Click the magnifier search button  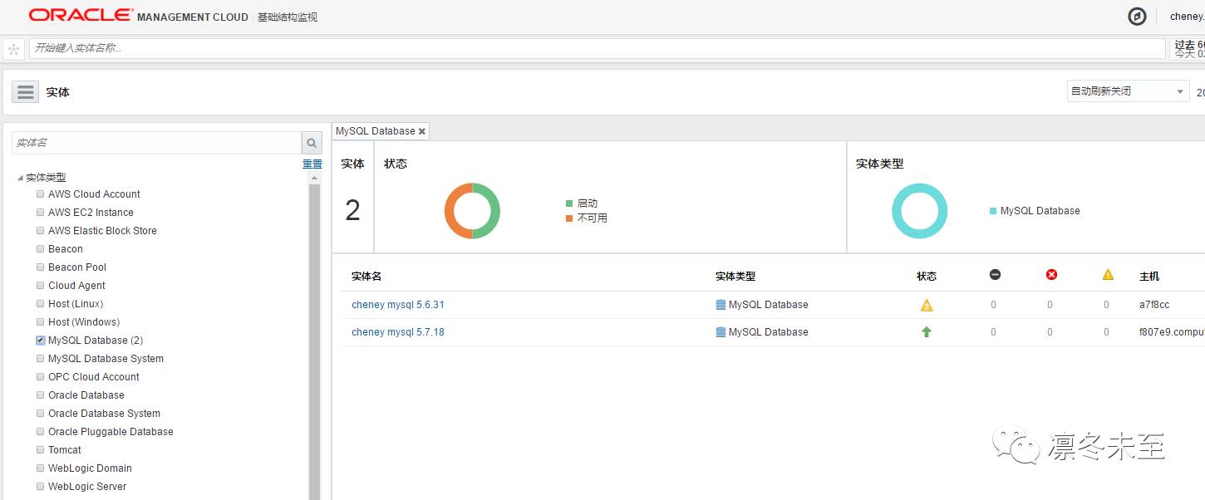point(312,143)
